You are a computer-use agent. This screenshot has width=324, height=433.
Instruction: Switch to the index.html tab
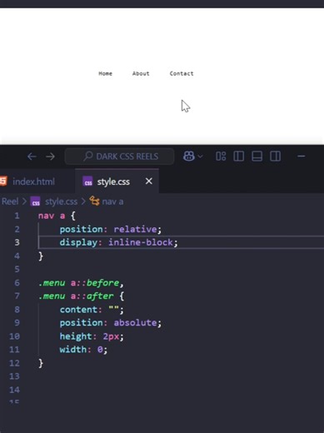pos(33,182)
